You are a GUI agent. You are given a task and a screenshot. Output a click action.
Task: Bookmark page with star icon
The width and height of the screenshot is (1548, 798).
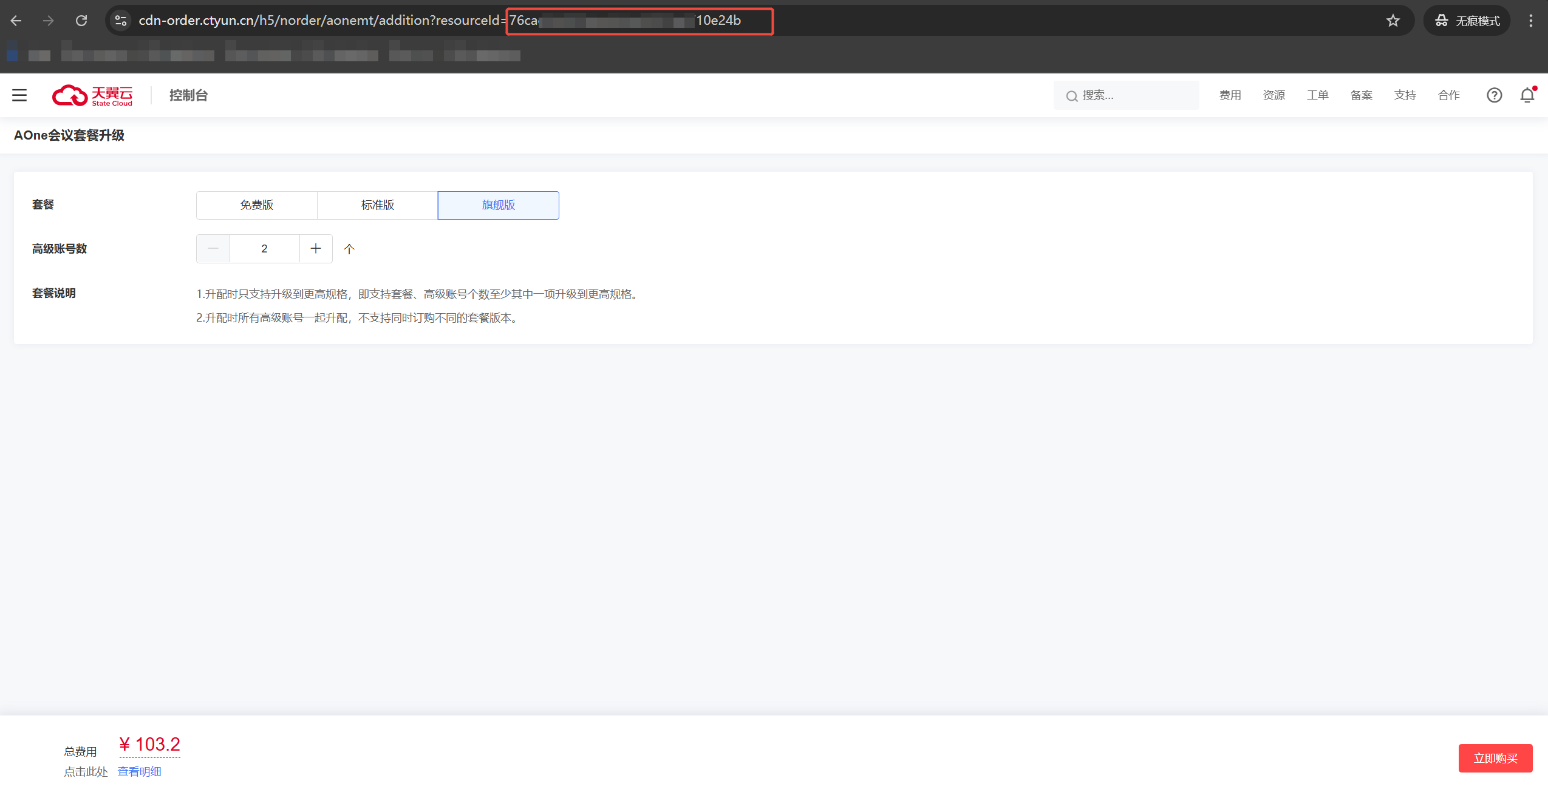(1393, 21)
